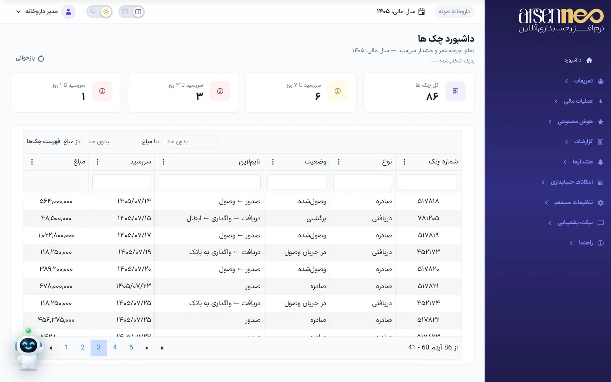The image size is (611, 382).
Task: Click the سررسید تا ۷ روز warning icon
Action: tap(338, 91)
